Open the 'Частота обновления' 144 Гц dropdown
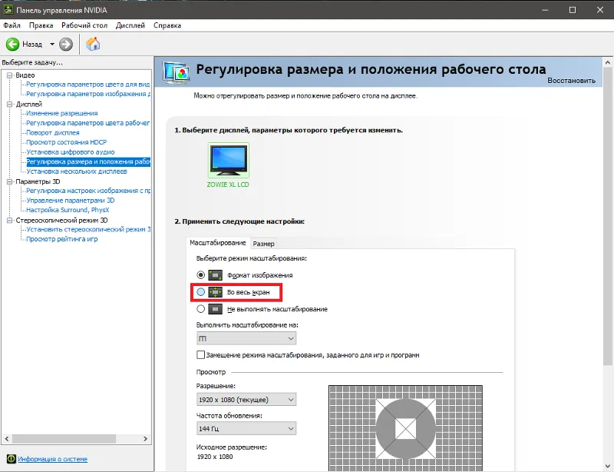 (x=246, y=428)
